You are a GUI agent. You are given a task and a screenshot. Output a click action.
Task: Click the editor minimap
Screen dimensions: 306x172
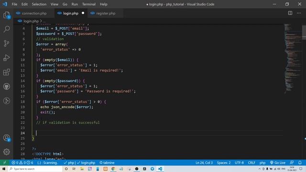point(293,58)
